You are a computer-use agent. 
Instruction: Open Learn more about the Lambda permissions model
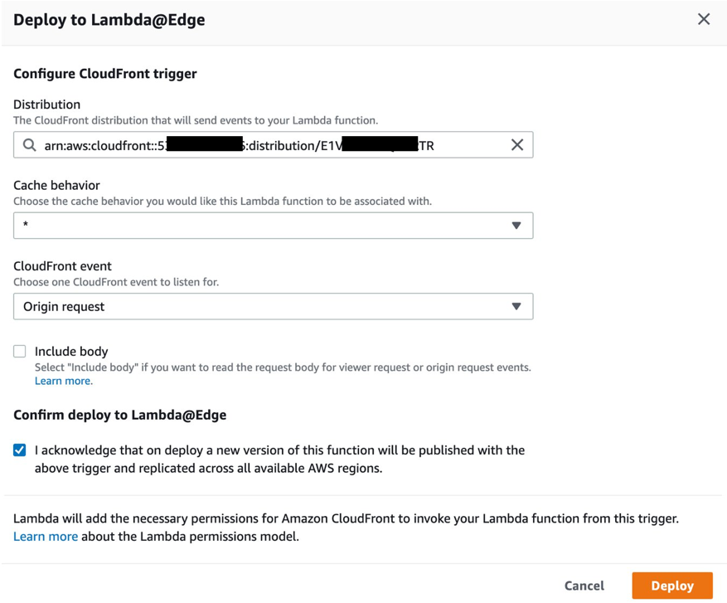[45, 536]
